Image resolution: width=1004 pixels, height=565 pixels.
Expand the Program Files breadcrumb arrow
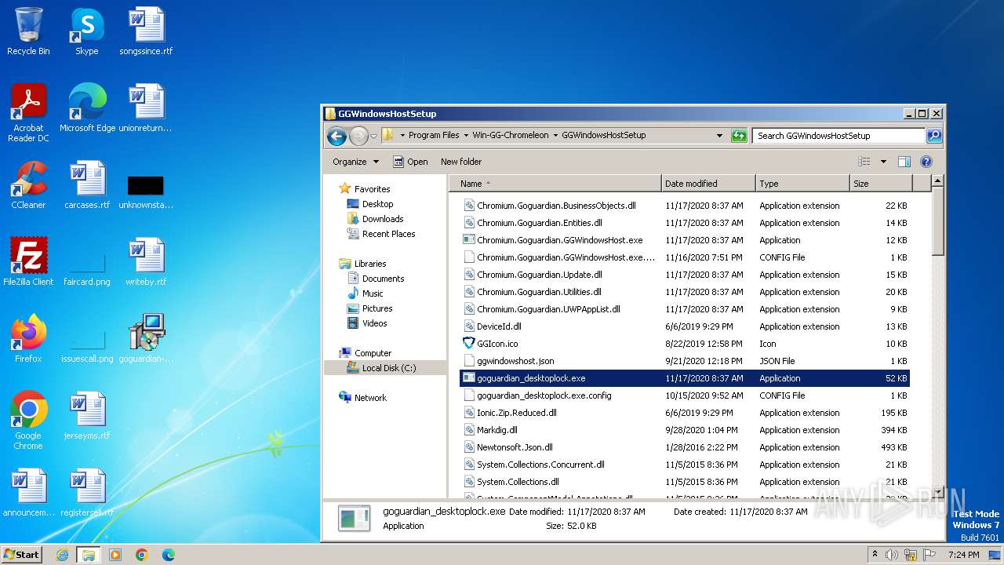coord(466,136)
